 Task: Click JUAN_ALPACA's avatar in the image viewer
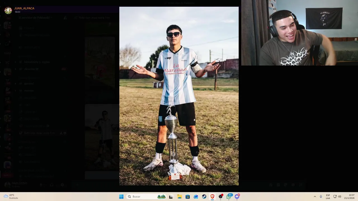[8, 10]
